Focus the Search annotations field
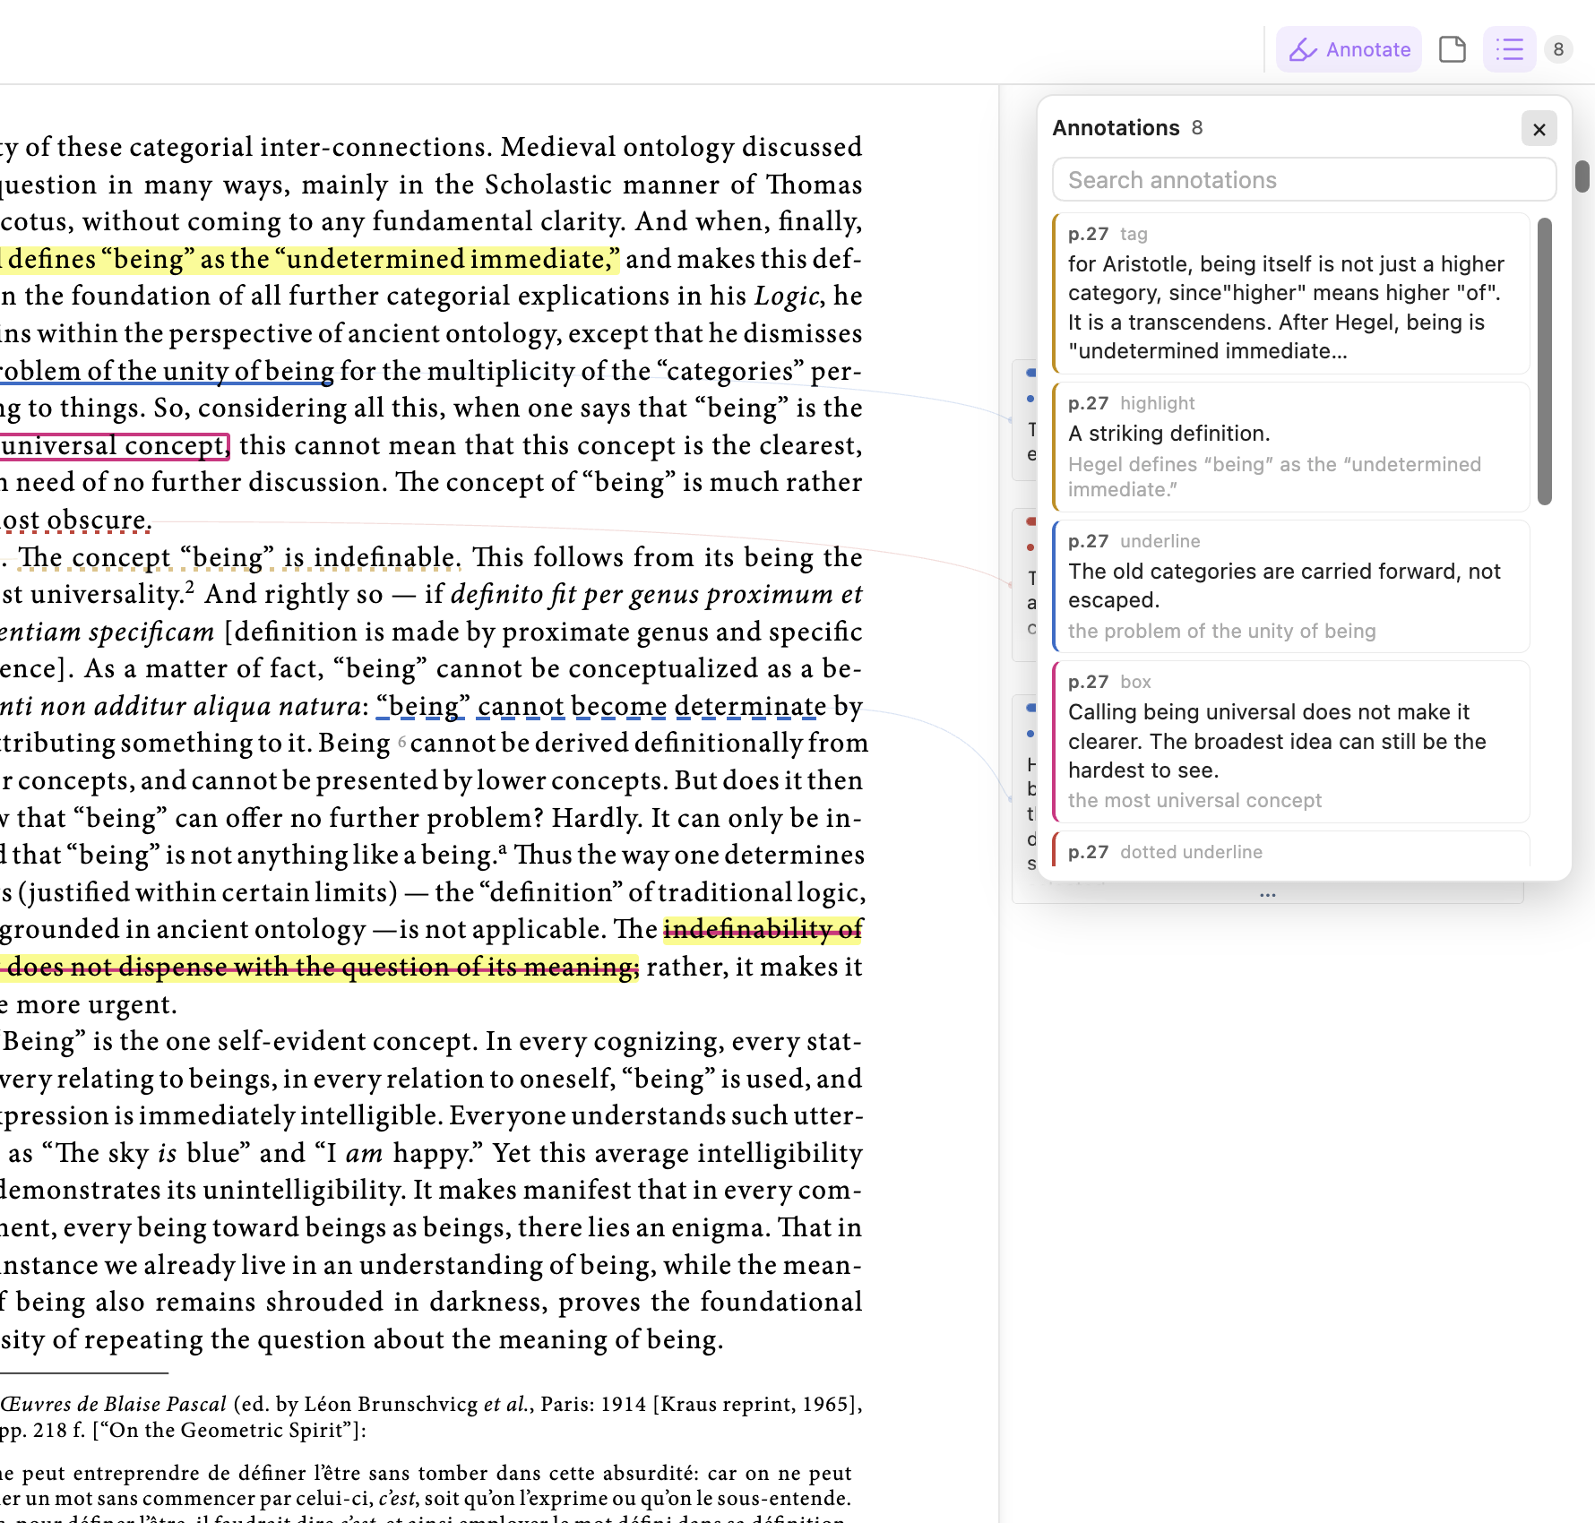Viewport: 1595px width, 1523px height. pos(1304,180)
